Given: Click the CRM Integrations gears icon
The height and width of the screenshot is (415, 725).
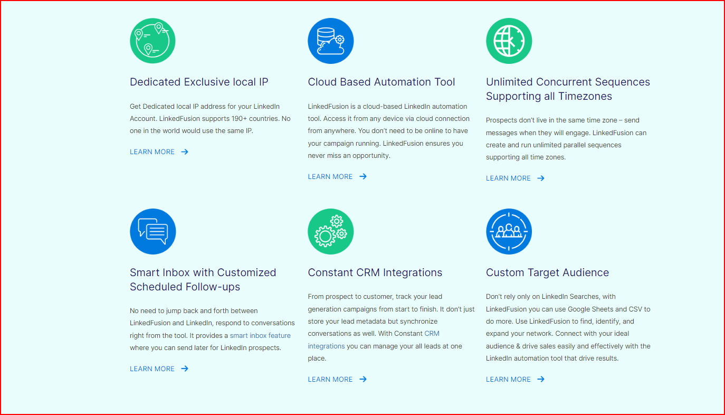Looking at the screenshot, I should pyautogui.click(x=331, y=231).
